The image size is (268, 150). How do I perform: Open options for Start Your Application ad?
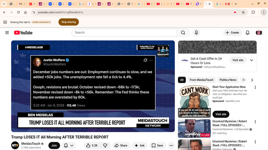pyautogui.click(x=255, y=87)
